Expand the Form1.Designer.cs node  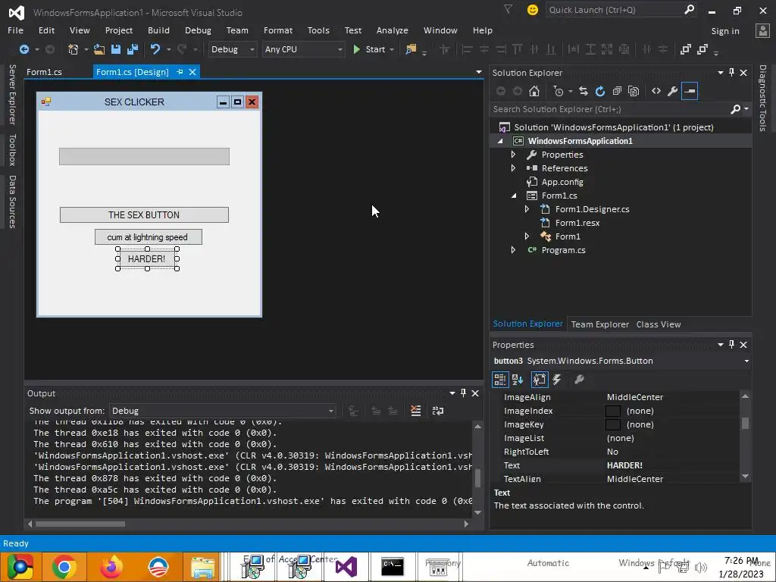tap(527, 209)
